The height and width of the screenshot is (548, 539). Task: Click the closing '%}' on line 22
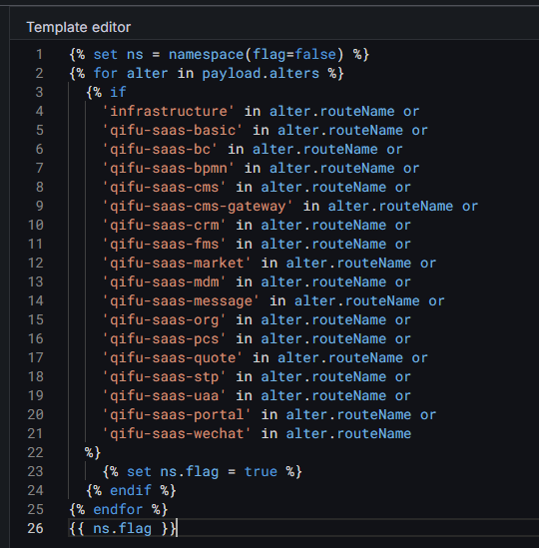coord(93,452)
